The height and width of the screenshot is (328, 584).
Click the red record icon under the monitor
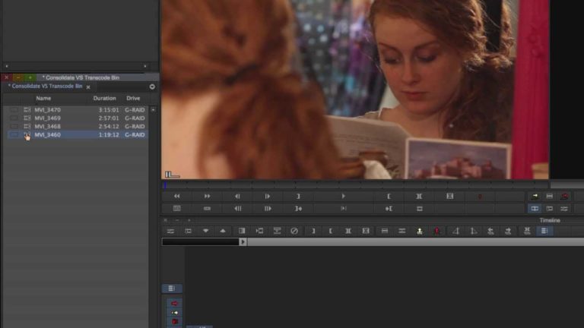(x=480, y=197)
